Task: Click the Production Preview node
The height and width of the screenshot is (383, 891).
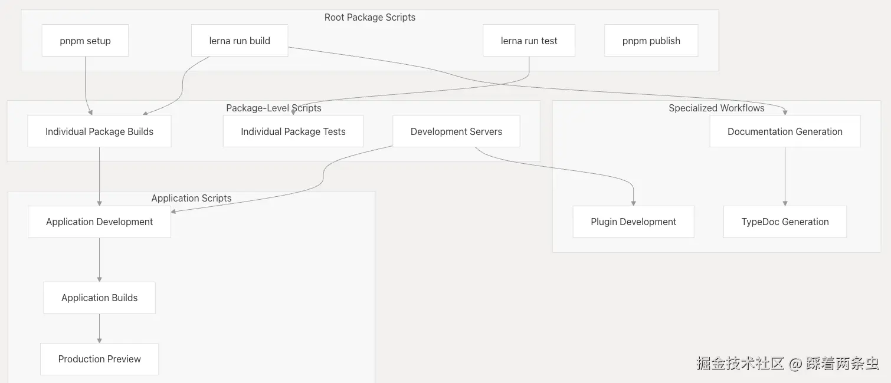Action: (99, 359)
